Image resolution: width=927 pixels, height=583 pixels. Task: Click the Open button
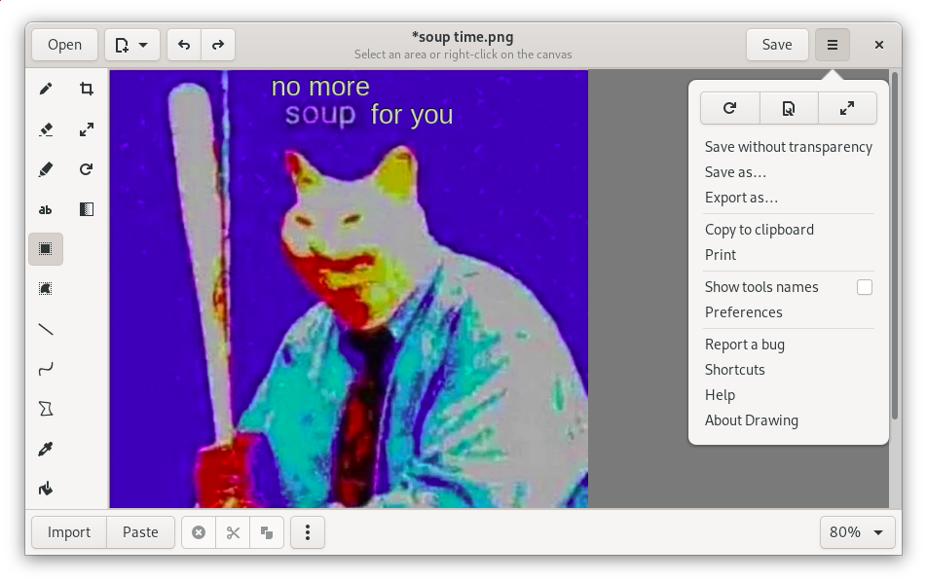[x=64, y=45]
